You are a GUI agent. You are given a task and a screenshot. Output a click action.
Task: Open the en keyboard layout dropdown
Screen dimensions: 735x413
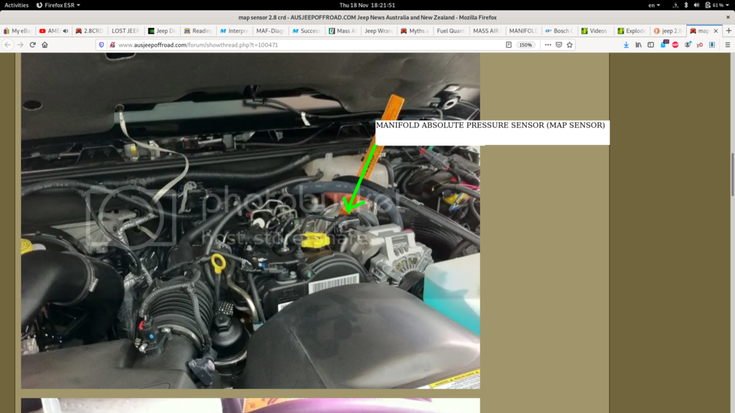tap(654, 5)
